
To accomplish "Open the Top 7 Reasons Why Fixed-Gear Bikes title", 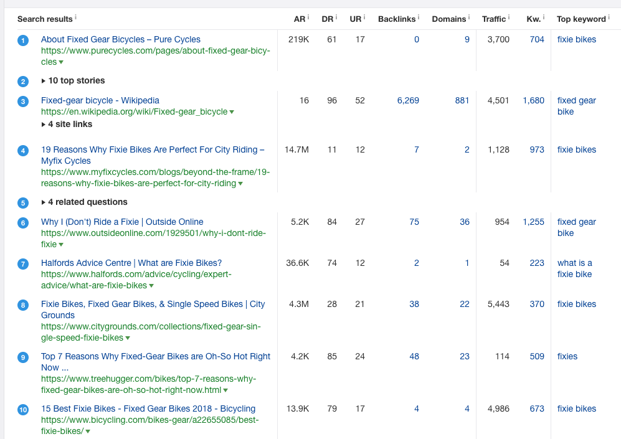I will coord(156,362).
